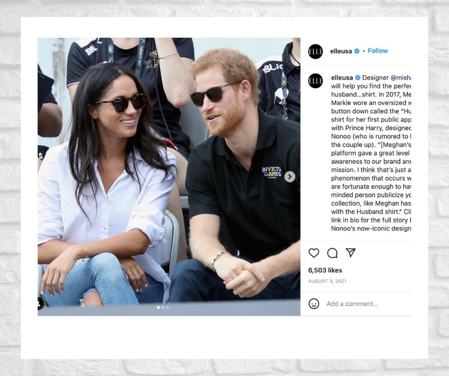Open comments via the speech bubble icon
Image resolution: width=449 pixels, height=376 pixels.
click(332, 253)
